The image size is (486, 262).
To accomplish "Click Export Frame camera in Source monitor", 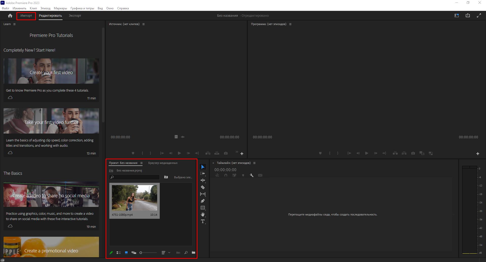I will click(x=226, y=153).
